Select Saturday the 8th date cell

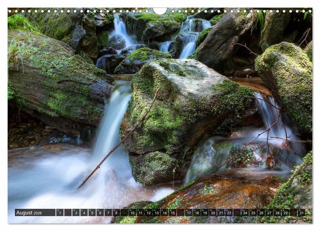(116, 213)
